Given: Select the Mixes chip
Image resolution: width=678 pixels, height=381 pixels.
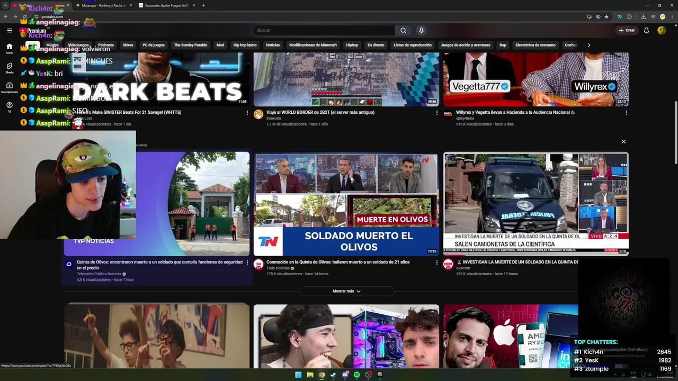Looking at the screenshot, I should [x=128, y=45].
